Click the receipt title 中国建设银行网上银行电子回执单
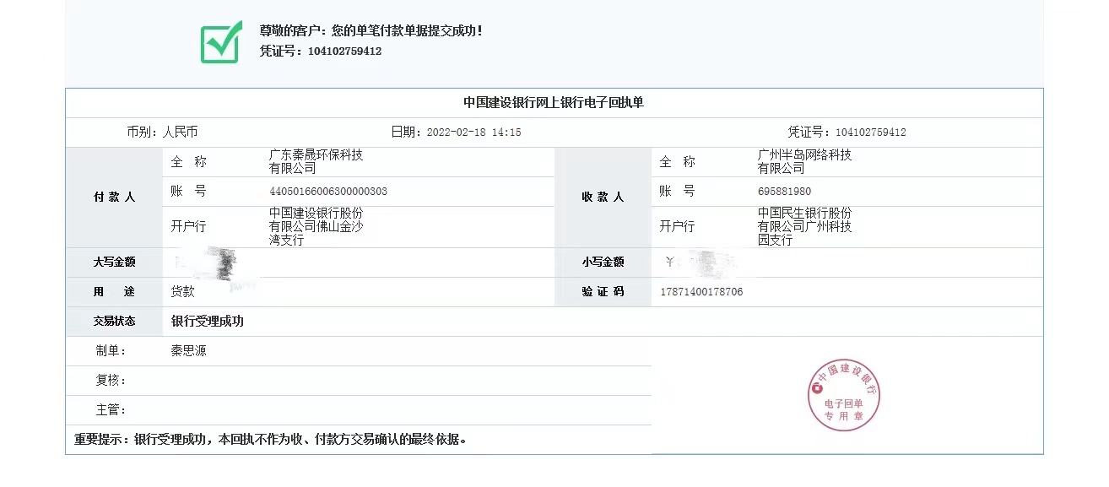This screenshot has width=1109, height=487. [x=554, y=103]
